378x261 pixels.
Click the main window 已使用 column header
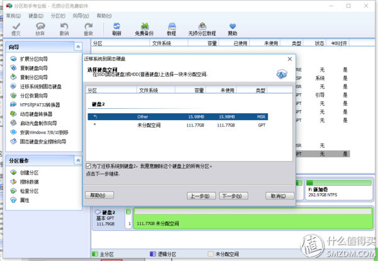234,43
